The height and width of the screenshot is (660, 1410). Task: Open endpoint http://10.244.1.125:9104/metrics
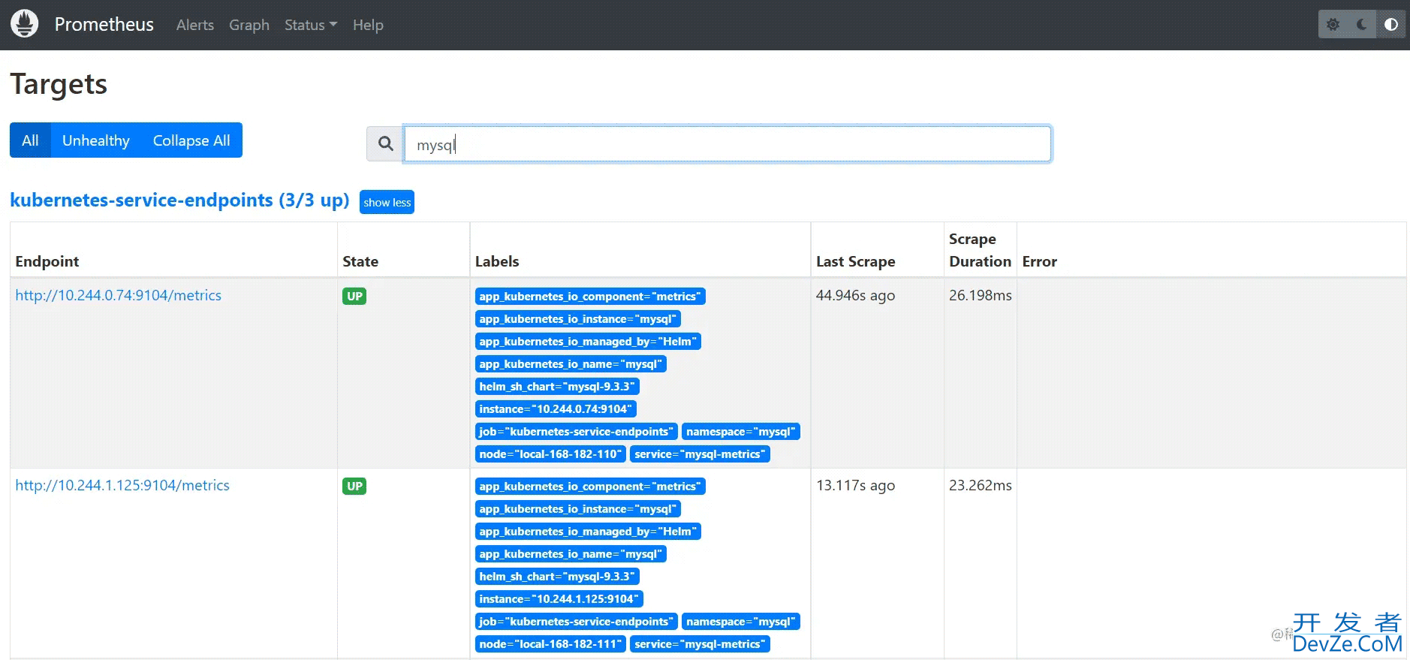pos(122,485)
